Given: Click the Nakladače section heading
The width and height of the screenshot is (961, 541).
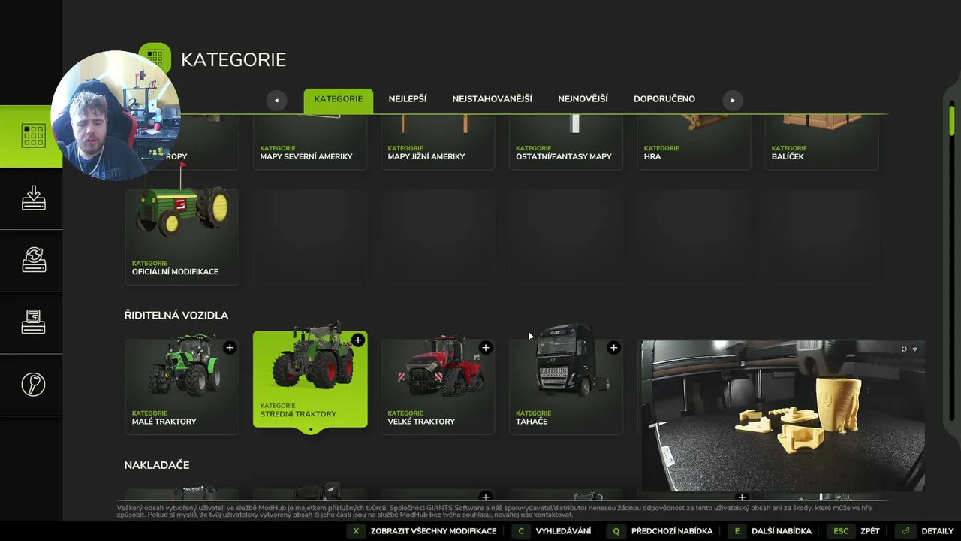Looking at the screenshot, I should point(157,465).
